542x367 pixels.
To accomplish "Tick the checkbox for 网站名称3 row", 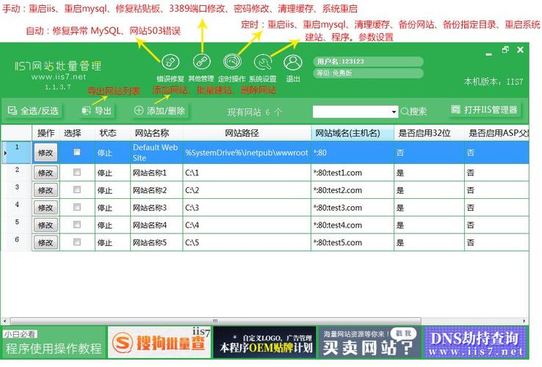I will [76, 207].
